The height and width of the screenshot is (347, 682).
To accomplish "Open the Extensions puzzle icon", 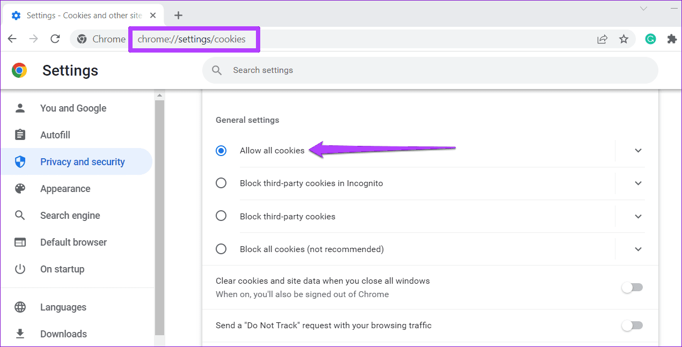I will point(672,39).
